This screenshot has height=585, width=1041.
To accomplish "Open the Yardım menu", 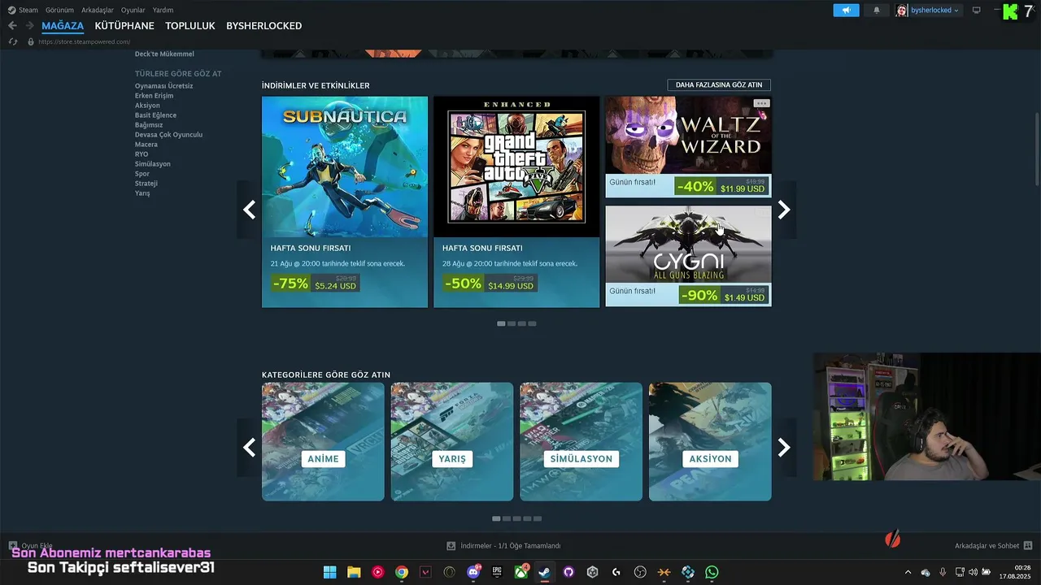I will pyautogui.click(x=163, y=10).
